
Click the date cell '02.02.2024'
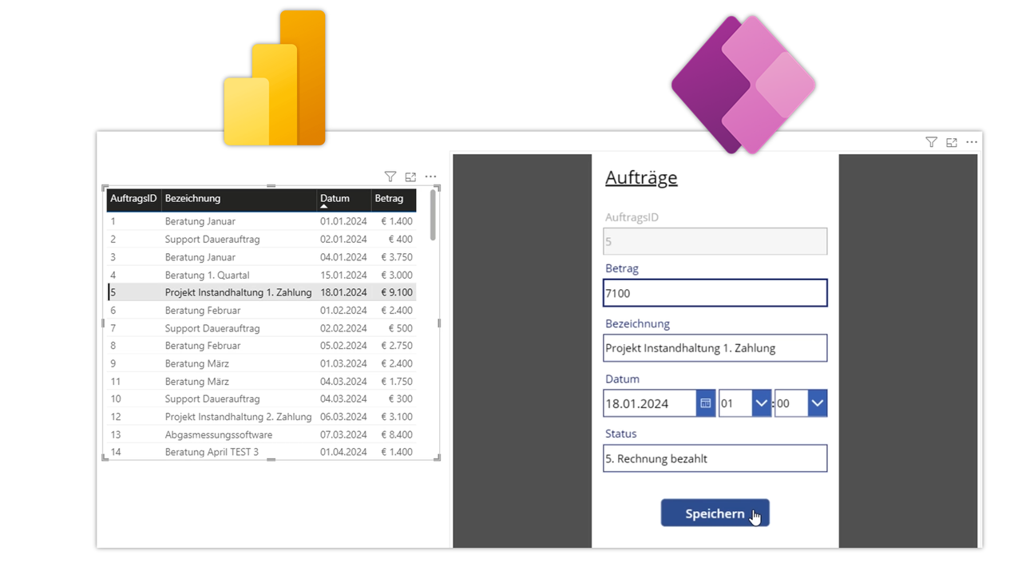click(x=343, y=328)
